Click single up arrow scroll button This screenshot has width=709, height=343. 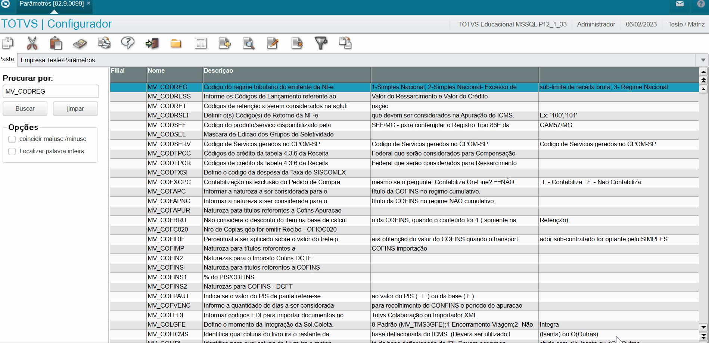(703, 89)
